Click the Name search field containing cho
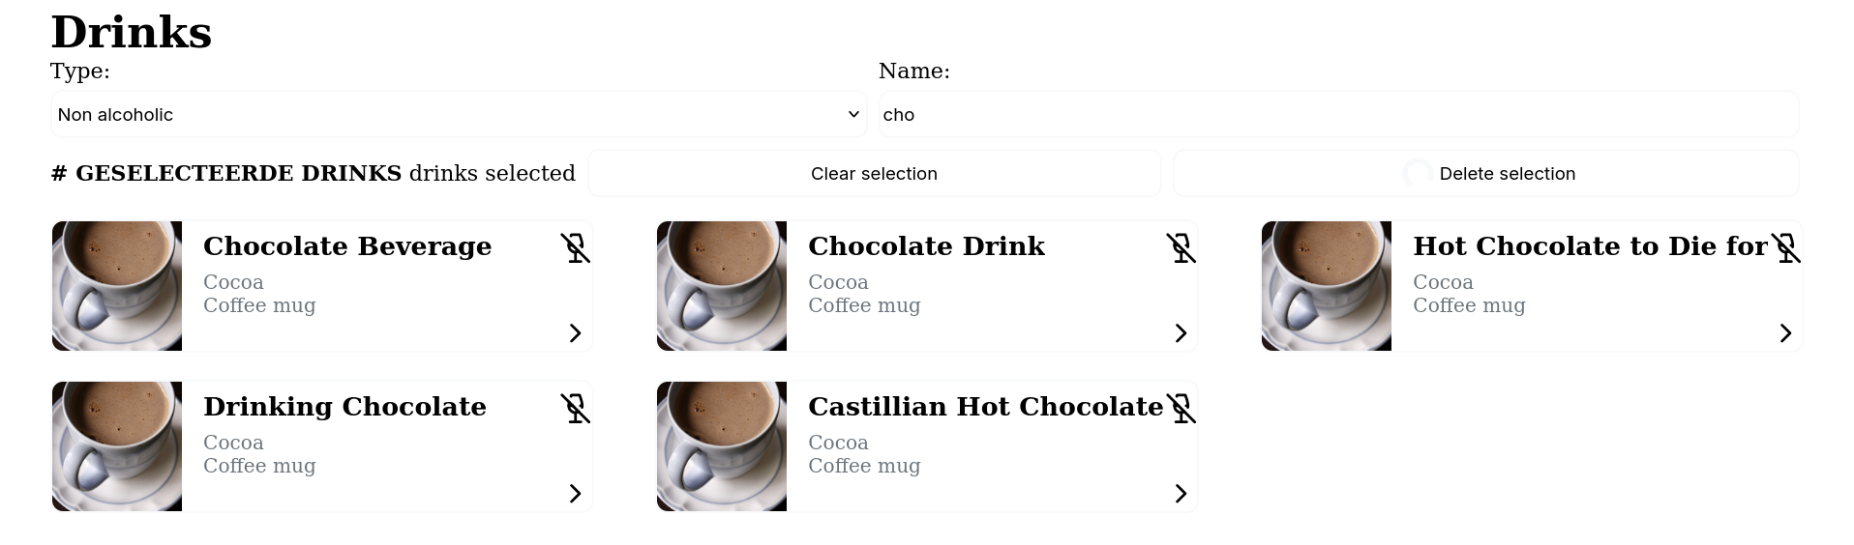1854x545 pixels. click(x=1338, y=115)
